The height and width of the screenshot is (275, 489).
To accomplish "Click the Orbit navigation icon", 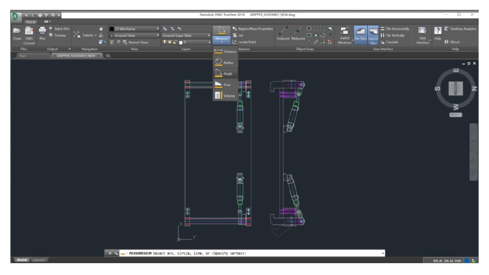I will click(x=101, y=35).
